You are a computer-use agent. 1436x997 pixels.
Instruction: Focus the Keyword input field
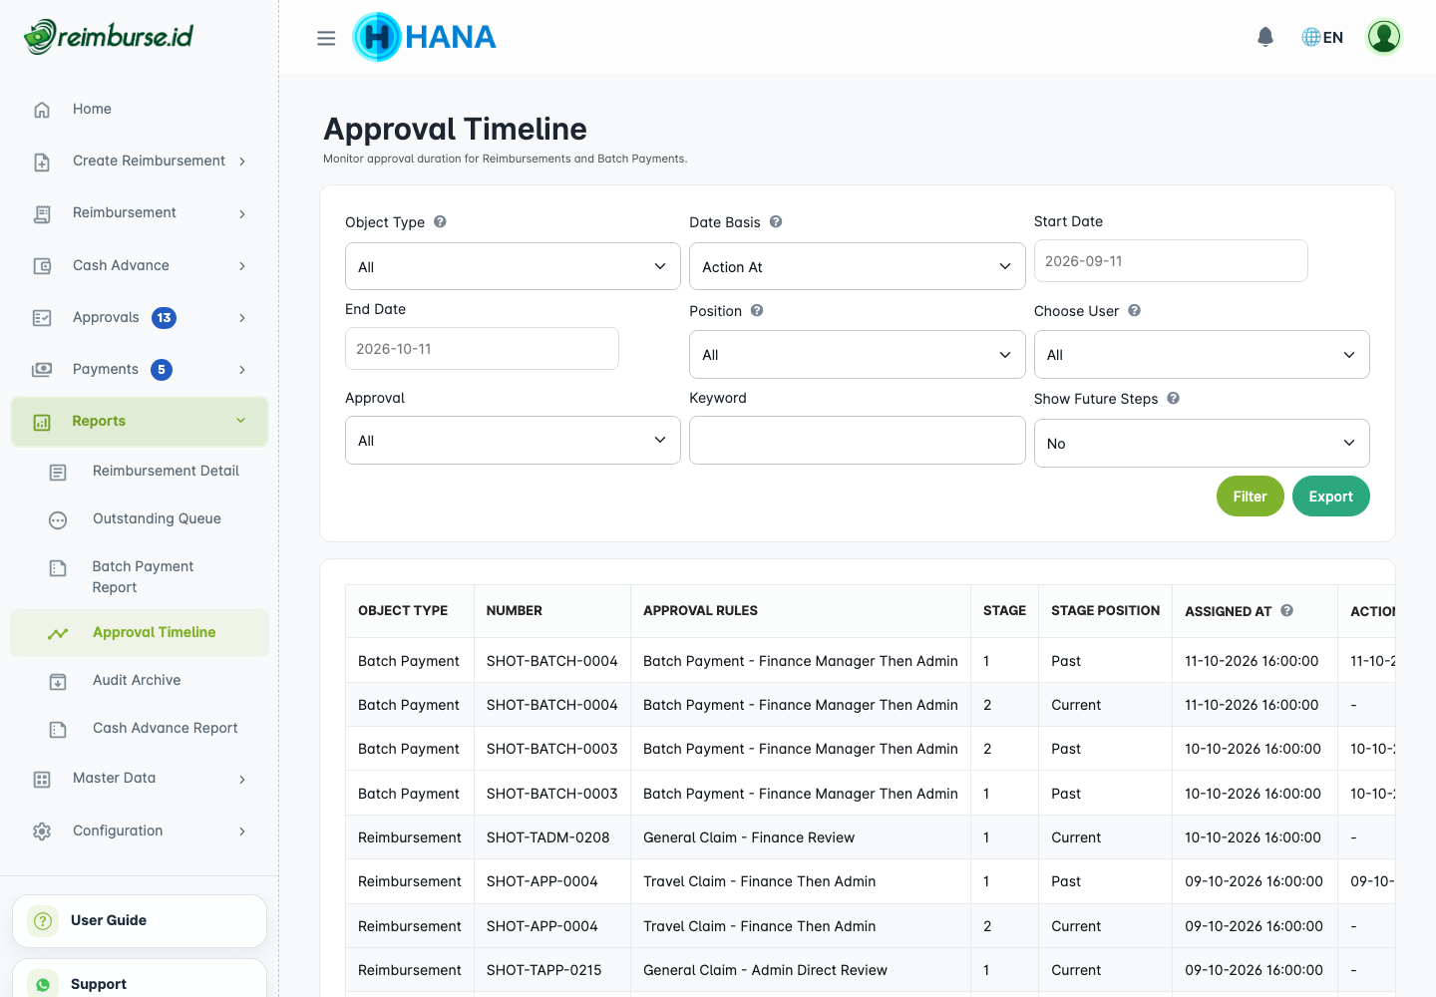[858, 440]
